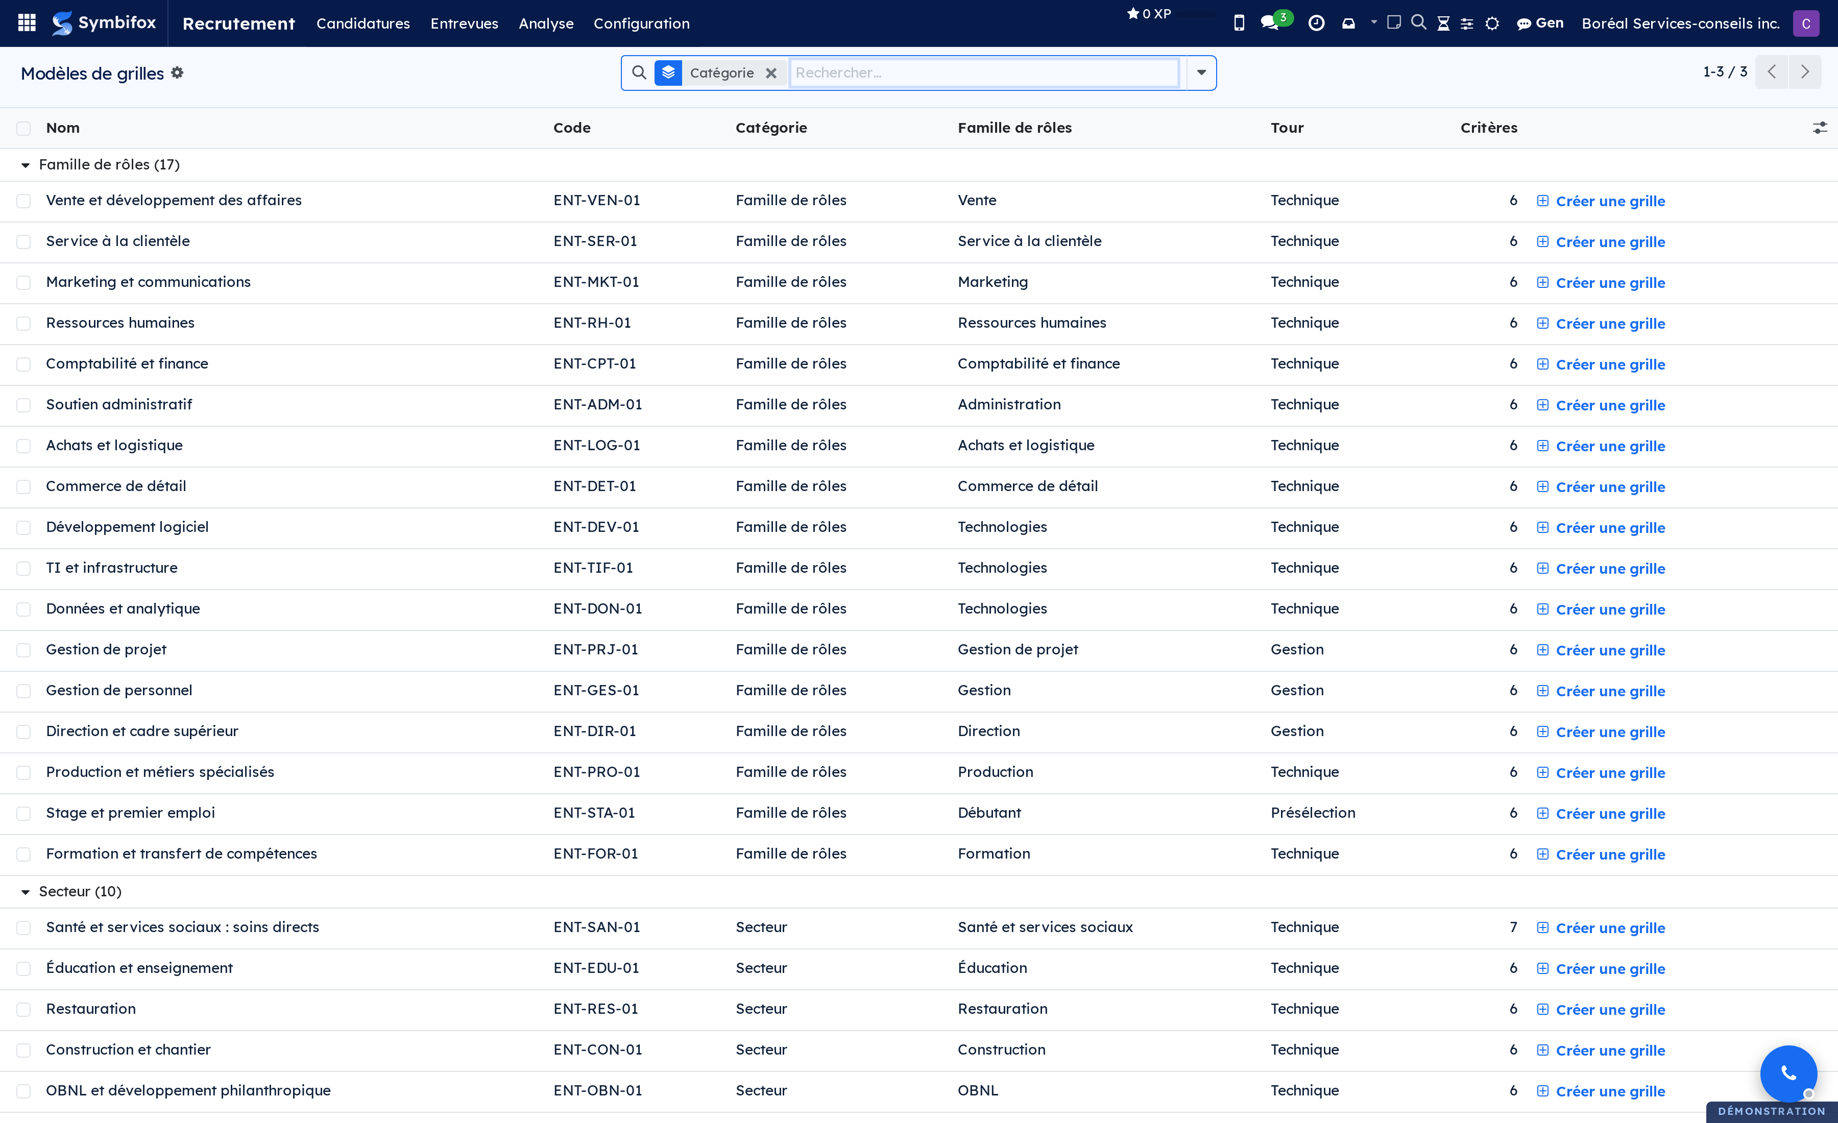
Task: Sort by the Code column header
Action: coord(571,128)
